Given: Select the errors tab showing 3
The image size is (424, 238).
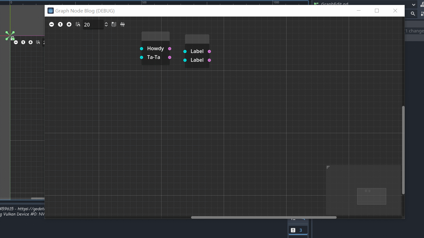Looking at the screenshot, I should pyautogui.click(x=298, y=230).
